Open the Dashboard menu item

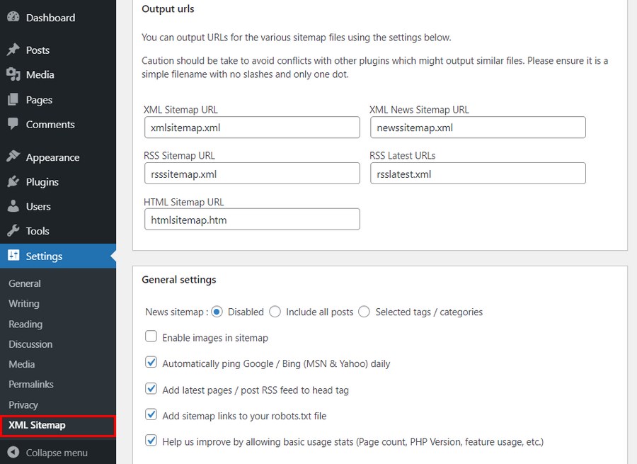coord(50,18)
